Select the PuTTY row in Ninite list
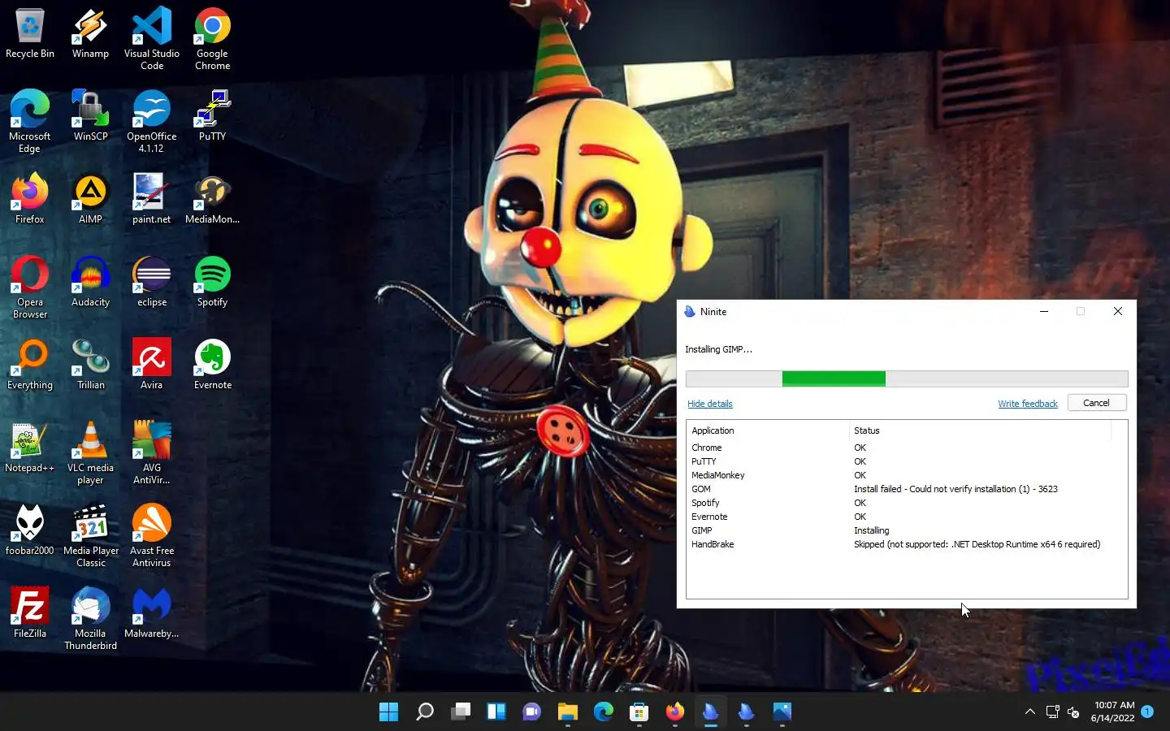 [907, 461]
